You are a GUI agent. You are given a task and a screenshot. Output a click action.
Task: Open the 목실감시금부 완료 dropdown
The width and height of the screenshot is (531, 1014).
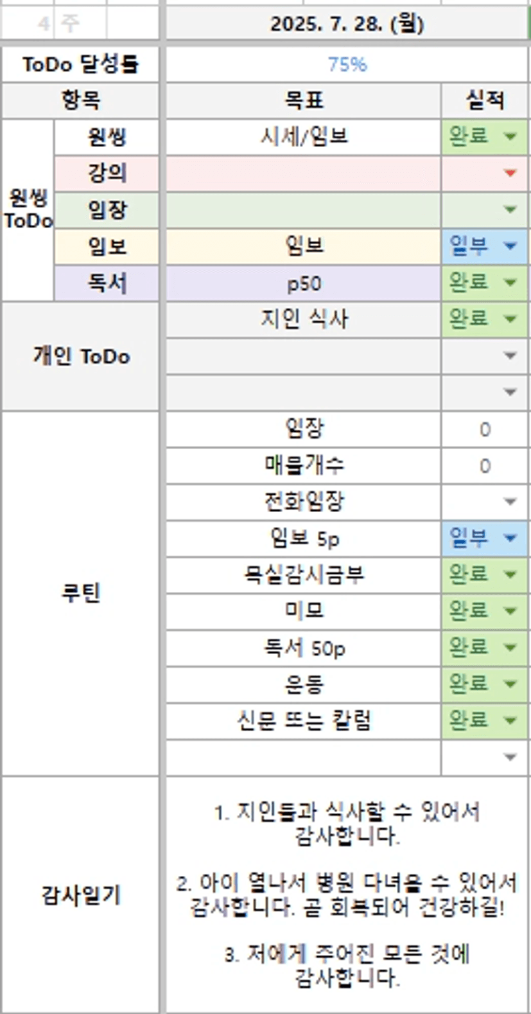(510, 574)
